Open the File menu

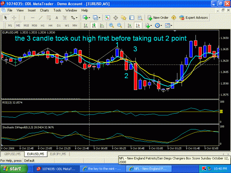point(10,10)
